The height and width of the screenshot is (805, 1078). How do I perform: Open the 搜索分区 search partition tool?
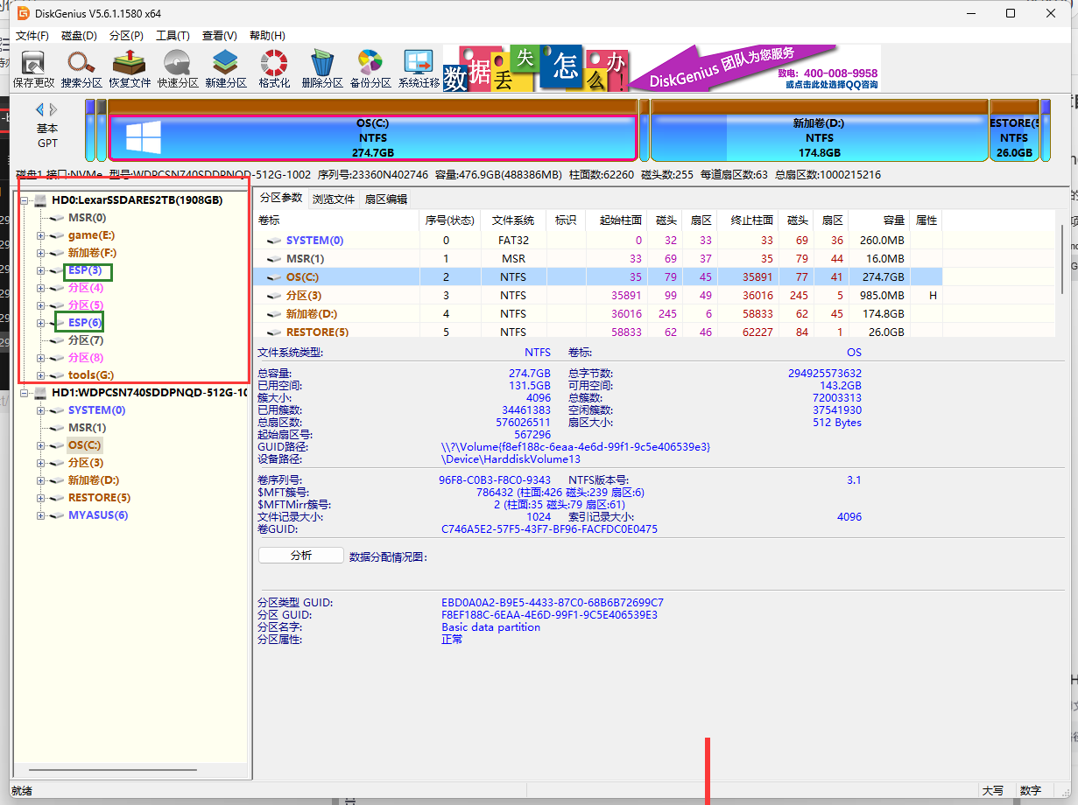point(81,69)
